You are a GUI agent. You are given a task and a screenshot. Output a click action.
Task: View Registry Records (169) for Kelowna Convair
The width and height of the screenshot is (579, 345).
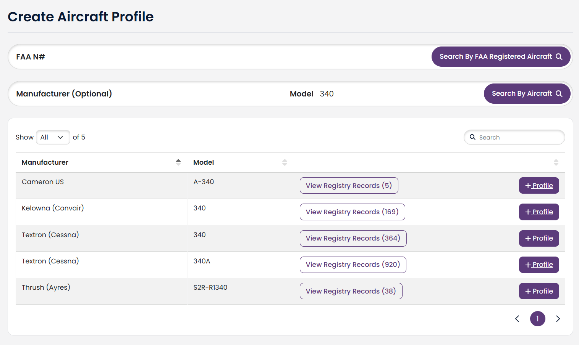click(353, 212)
